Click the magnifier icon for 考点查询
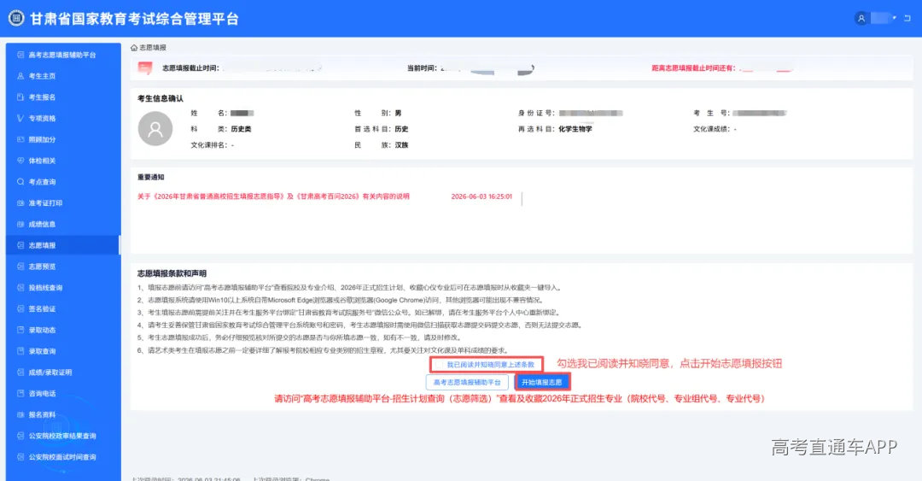Viewport: 922px width, 481px height. pyautogui.click(x=20, y=182)
